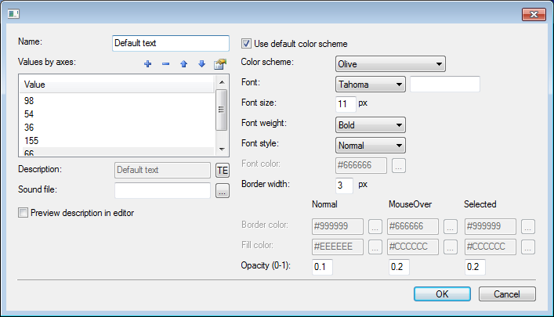This screenshot has width=554, height=317.
Task: Expand the Font style dropdown
Action: coord(370,145)
